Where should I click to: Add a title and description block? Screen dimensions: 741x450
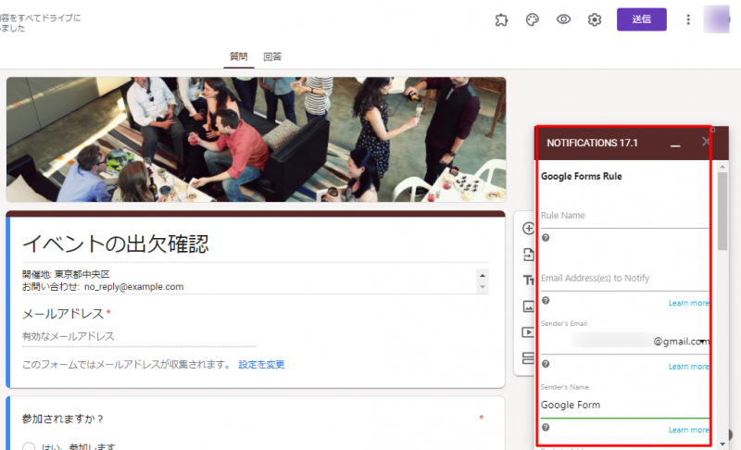point(529,281)
